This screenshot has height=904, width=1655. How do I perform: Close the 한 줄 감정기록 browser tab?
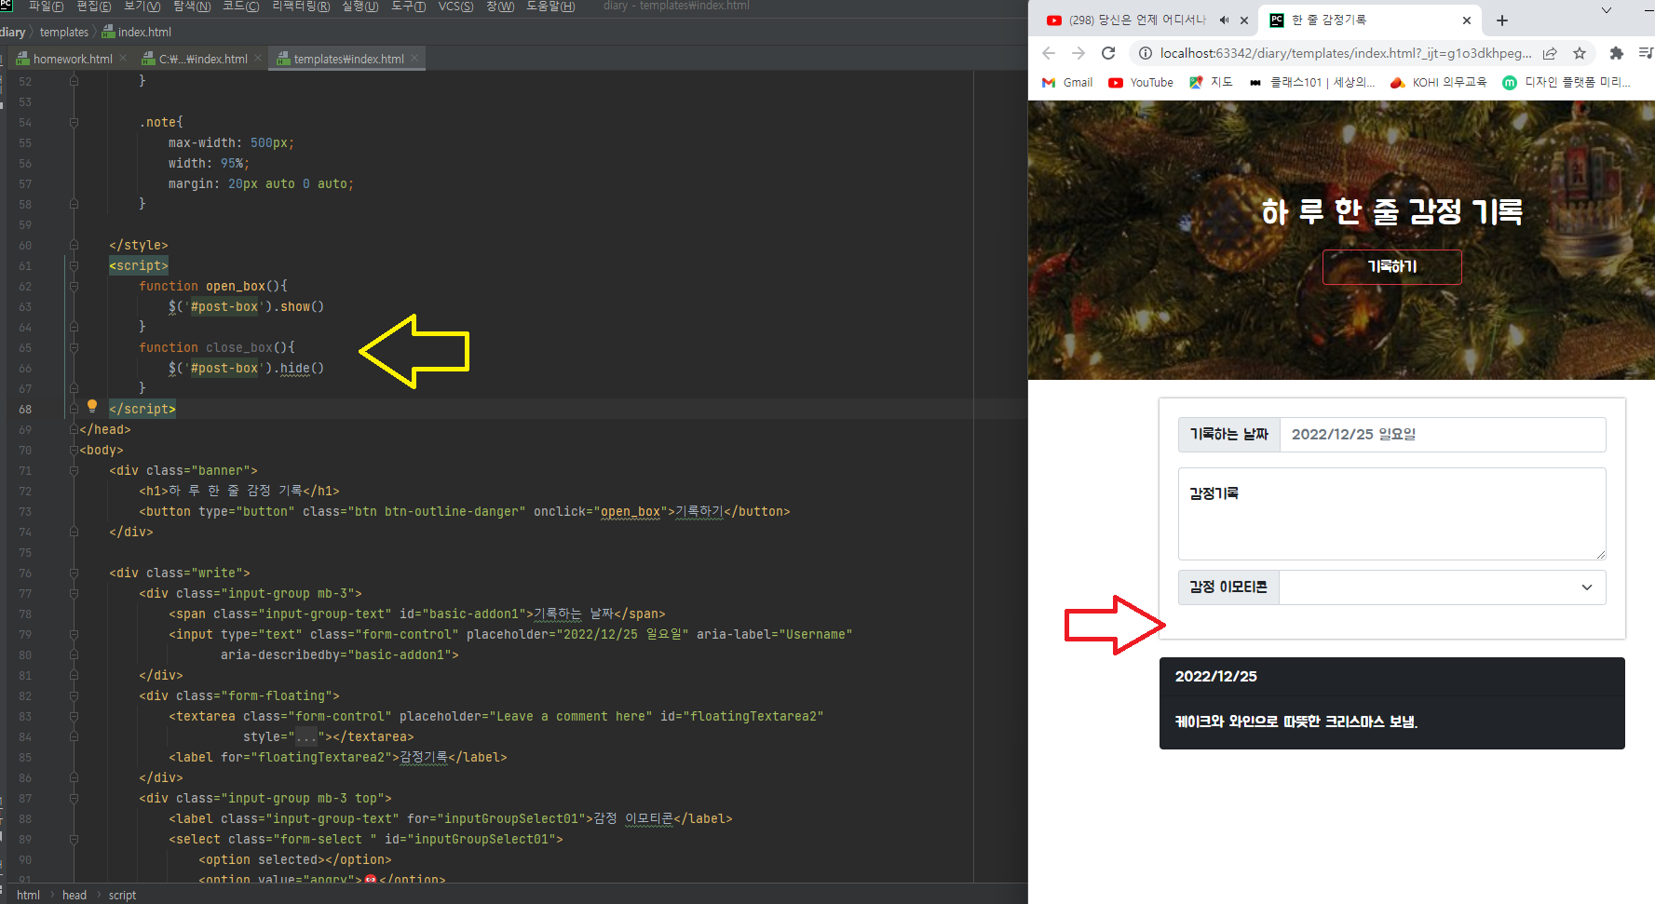coord(1467,20)
